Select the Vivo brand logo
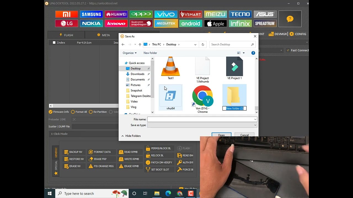 pyautogui.click(x=166, y=14)
